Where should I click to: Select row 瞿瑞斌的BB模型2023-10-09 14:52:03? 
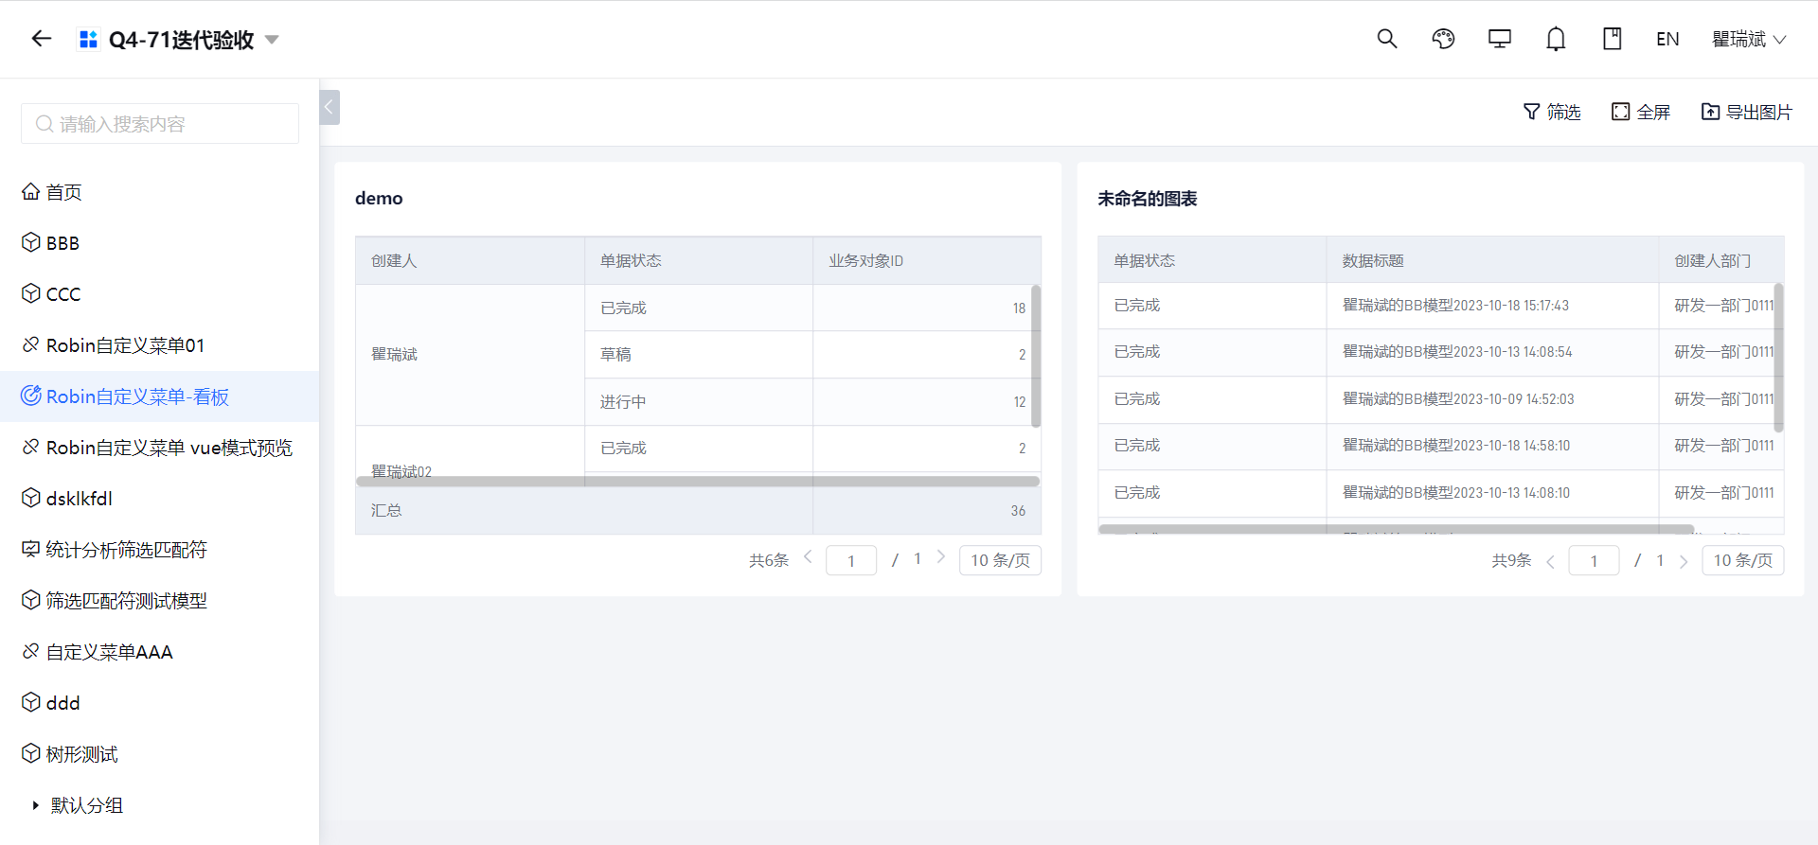[1441, 399]
